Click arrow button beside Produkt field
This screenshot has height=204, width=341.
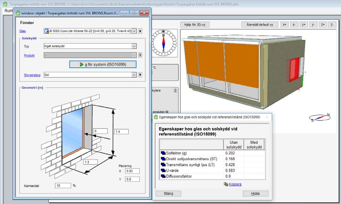click(140, 55)
